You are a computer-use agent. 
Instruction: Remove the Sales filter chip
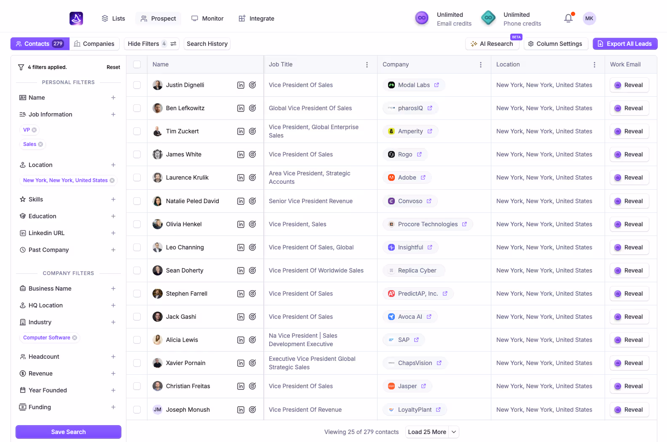[40, 144]
